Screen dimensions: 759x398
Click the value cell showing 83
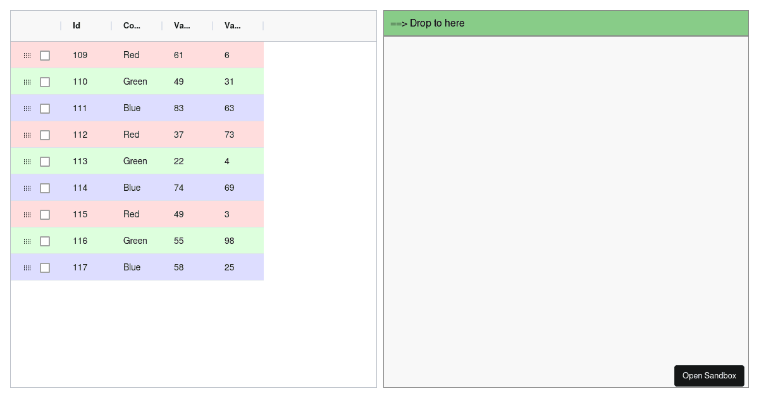click(179, 108)
